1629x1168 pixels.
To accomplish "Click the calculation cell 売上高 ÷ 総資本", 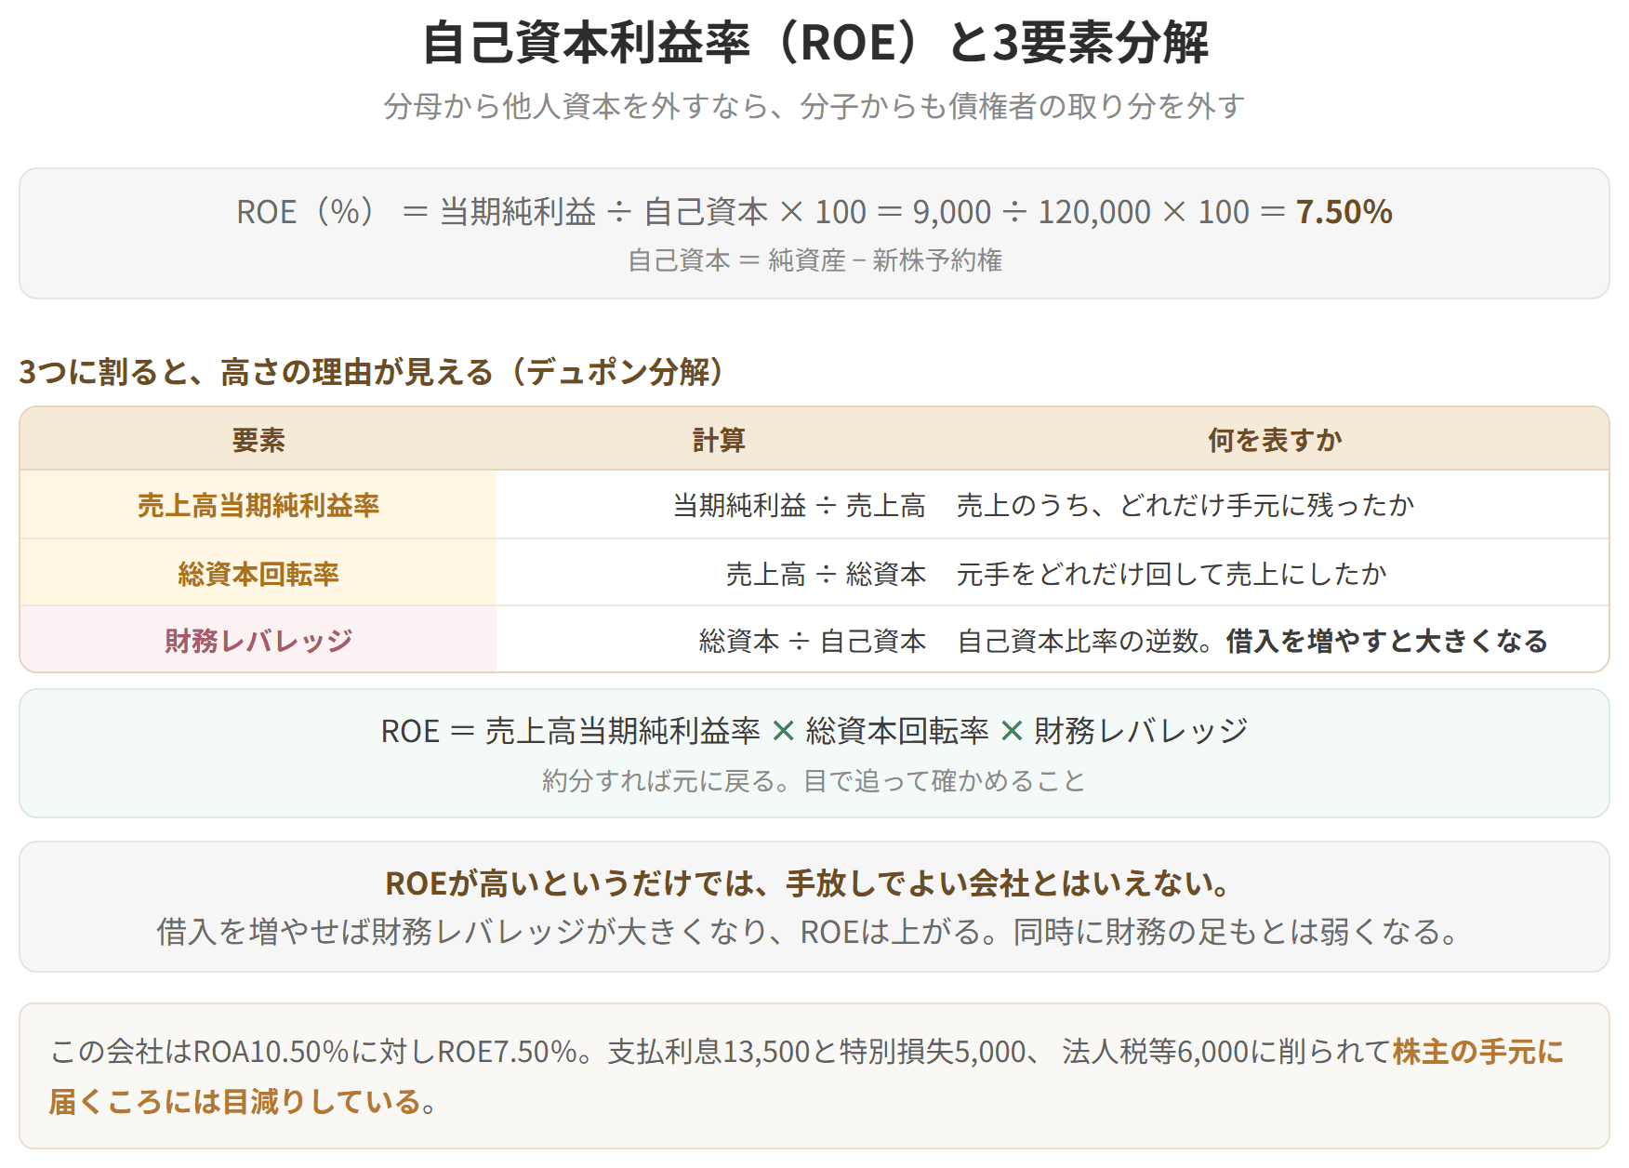I will click(x=826, y=574).
